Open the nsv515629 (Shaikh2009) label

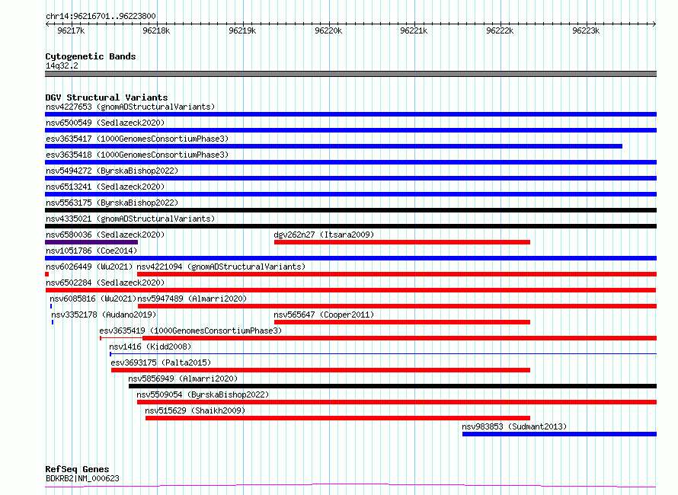[x=195, y=410]
